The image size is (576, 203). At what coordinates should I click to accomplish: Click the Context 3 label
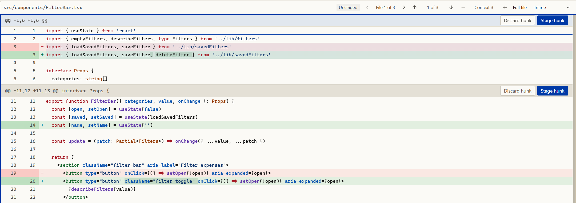(484, 7)
